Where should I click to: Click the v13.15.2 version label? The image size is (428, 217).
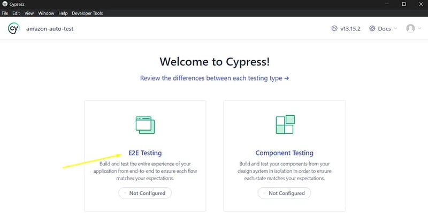click(350, 29)
